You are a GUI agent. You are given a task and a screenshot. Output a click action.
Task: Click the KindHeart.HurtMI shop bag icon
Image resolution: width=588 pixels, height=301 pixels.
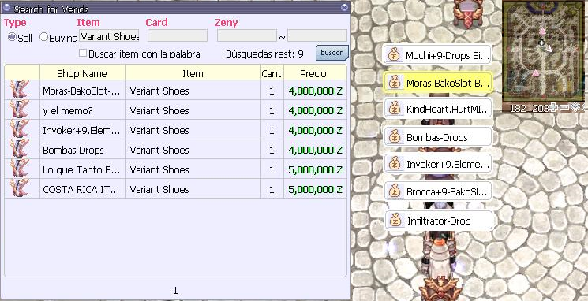pos(395,109)
